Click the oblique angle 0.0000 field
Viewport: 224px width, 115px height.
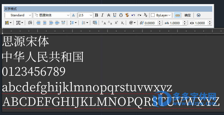pyautogui.click(x=151, y=23)
